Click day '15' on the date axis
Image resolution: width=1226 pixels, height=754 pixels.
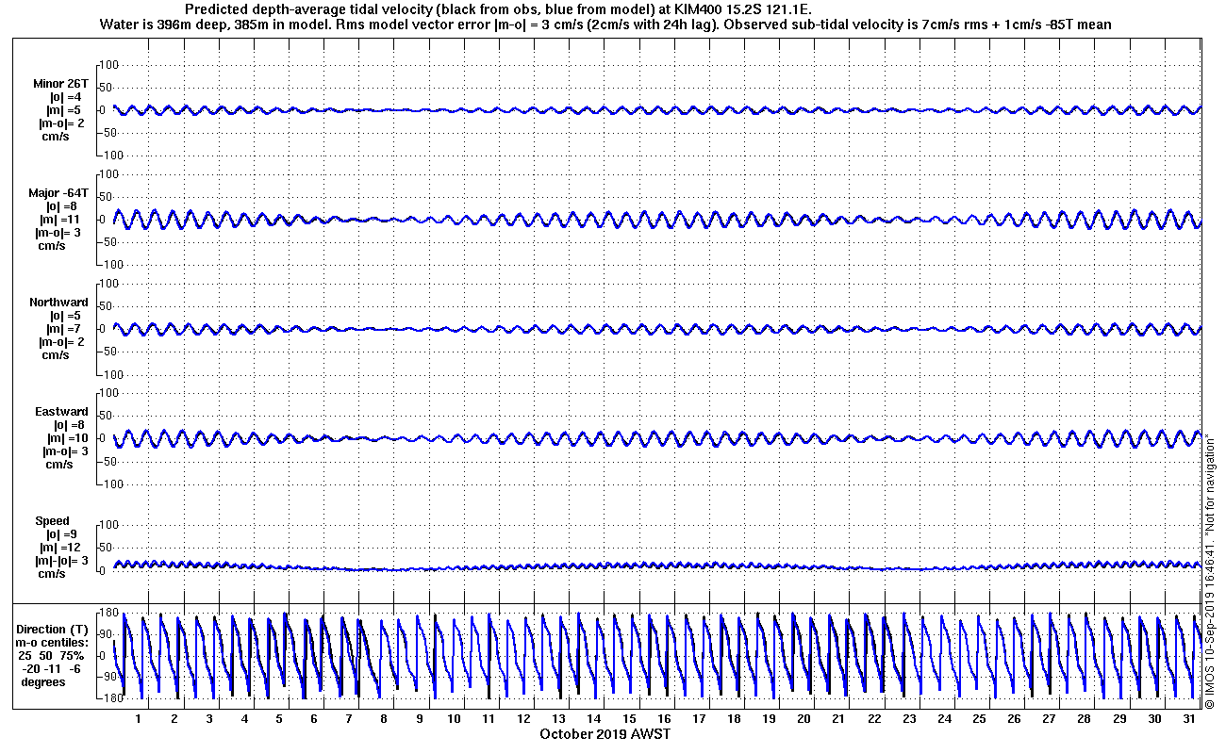click(x=628, y=719)
